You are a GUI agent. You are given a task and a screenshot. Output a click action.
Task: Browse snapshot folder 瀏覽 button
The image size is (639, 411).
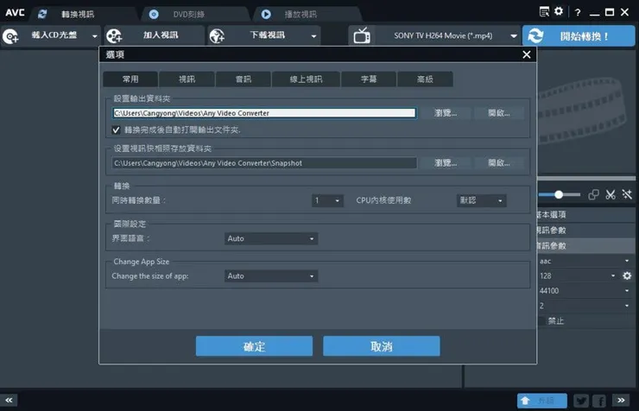coord(446,163)
